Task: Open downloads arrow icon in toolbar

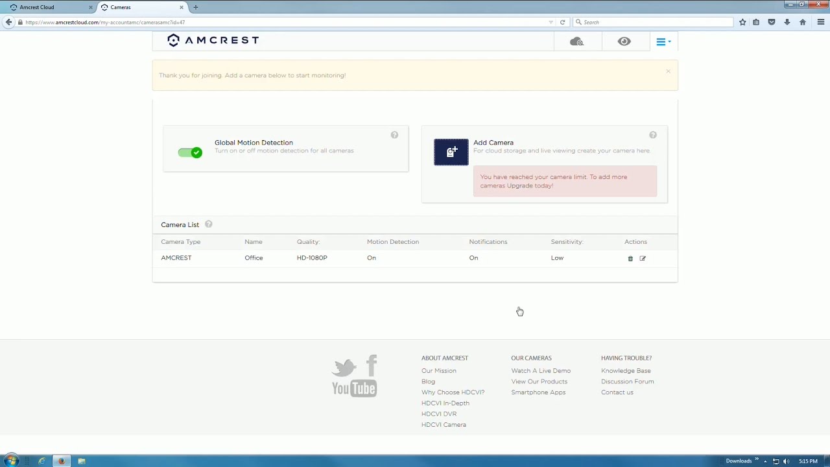Action: click(x=787, y=22)
